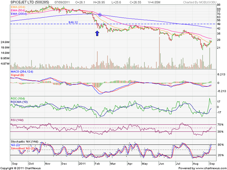Click the Apr month label on time axis
This screenshot has height=170, width=227.
(130, 164)
